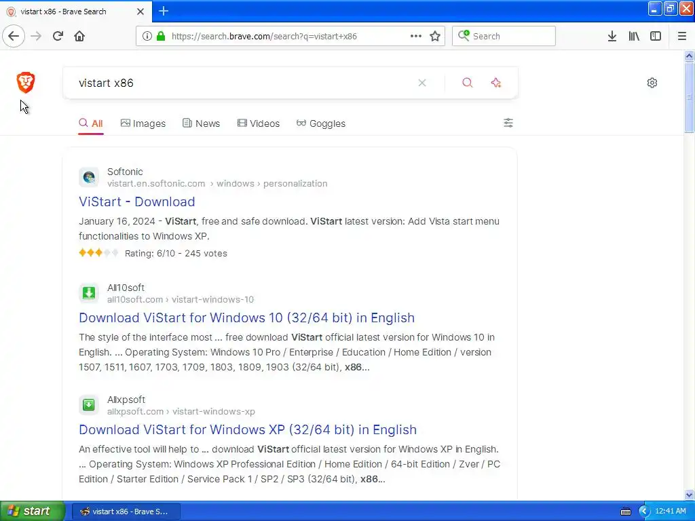Image resolution: width=695 pixels, height=521 pixels.
Task: Open the Firefox hamburger menu
Action: click(682, 37)
